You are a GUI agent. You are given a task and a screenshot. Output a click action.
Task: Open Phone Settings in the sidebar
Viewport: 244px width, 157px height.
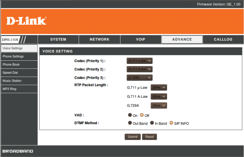click(x=19, y=57)
